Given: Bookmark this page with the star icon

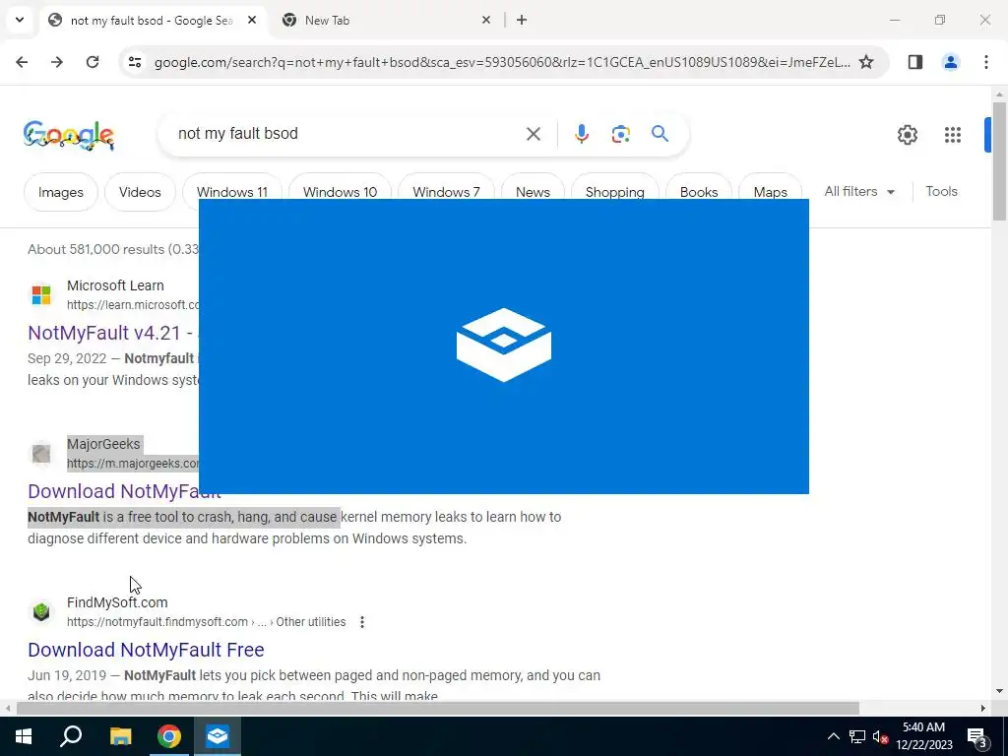Looking at the screenshot, I should click(x=866, y=62).
